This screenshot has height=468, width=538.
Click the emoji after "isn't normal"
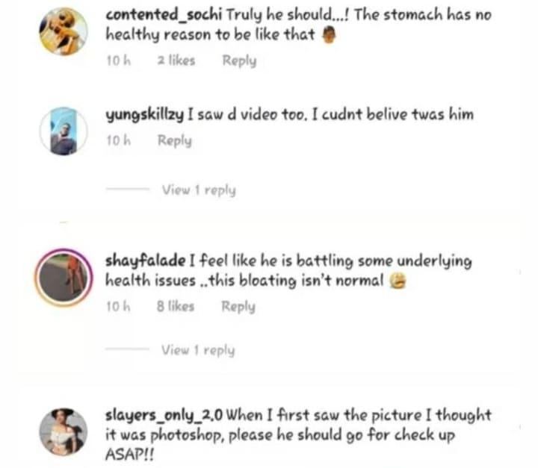coord(398,281)
